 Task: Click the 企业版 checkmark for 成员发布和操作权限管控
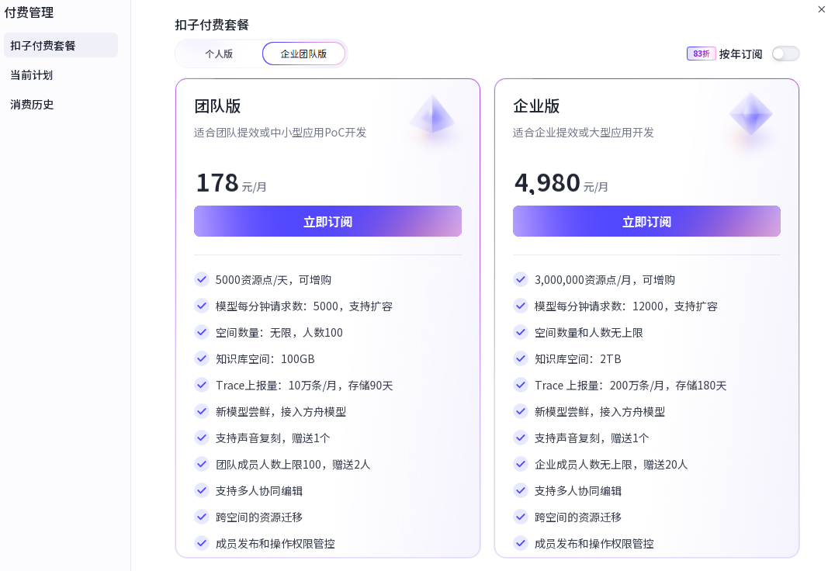tap(521, 543)
